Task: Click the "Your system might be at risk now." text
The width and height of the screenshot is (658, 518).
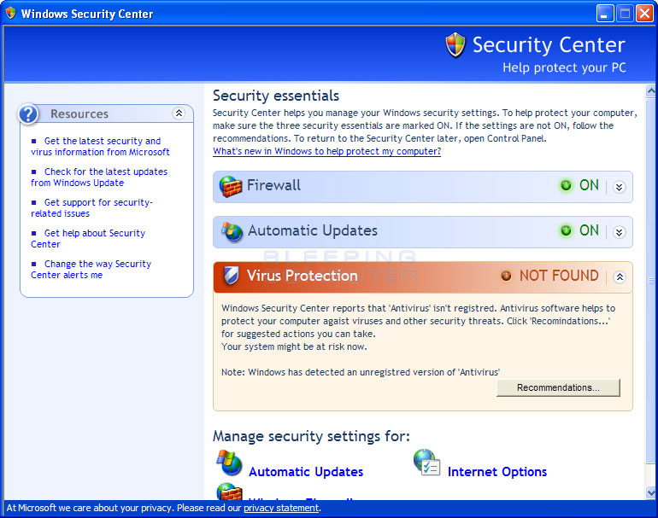Action: (294, 346)
